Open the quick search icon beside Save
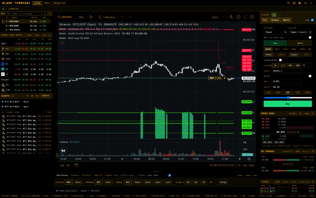Viewport: 316px width, 198px height. pyautogui.click(x=231, y=17)
